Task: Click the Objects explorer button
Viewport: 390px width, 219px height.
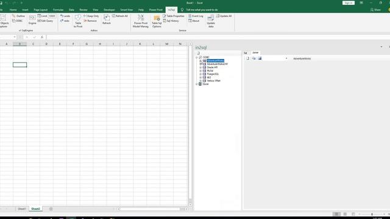Action: coord(4,21)
